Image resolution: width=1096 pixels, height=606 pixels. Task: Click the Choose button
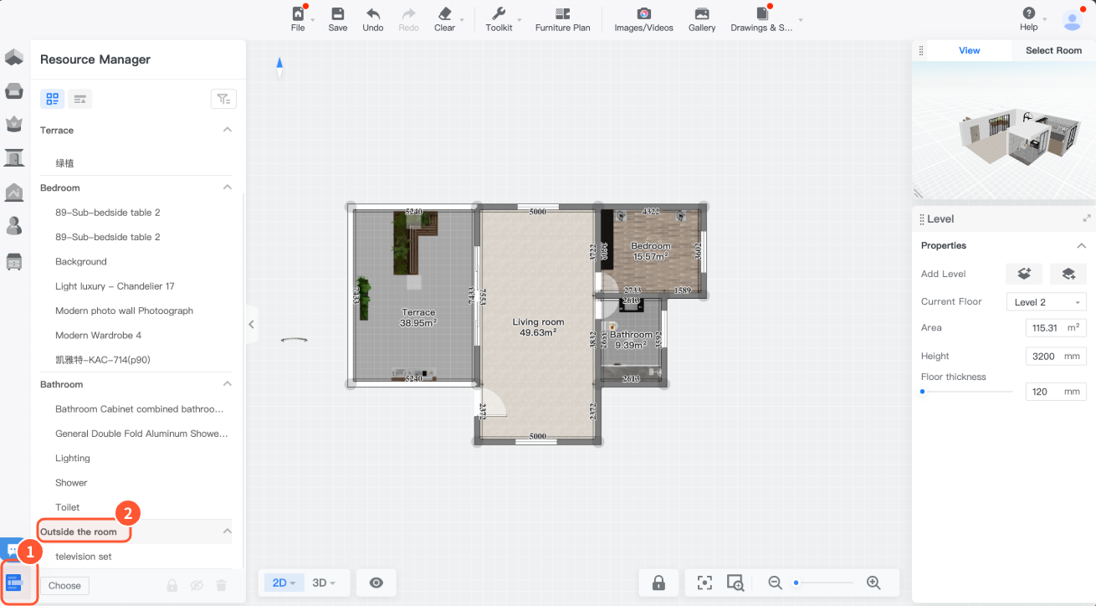[x=64, y=586]
